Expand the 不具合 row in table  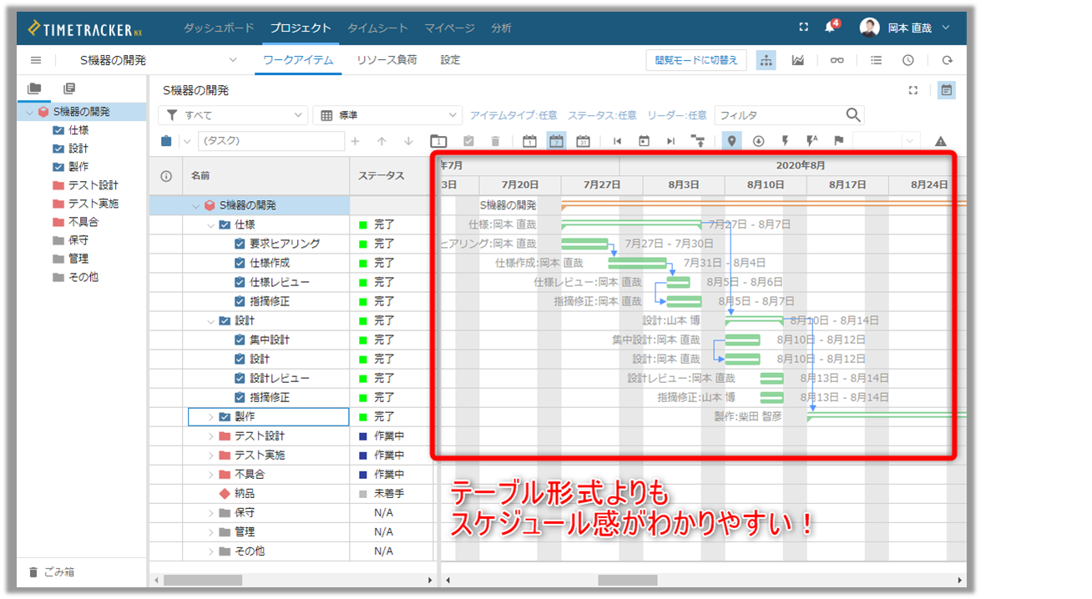pos(210,474)
